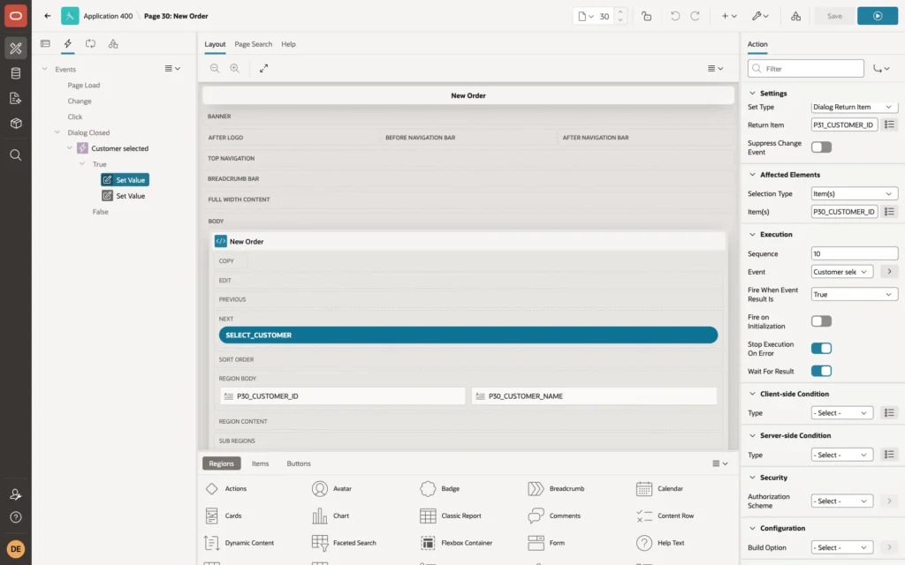The height and width of the screenshot is (565, 905).
Task: Open Event dropdown showing Customer selected
Action: (841, 272)
